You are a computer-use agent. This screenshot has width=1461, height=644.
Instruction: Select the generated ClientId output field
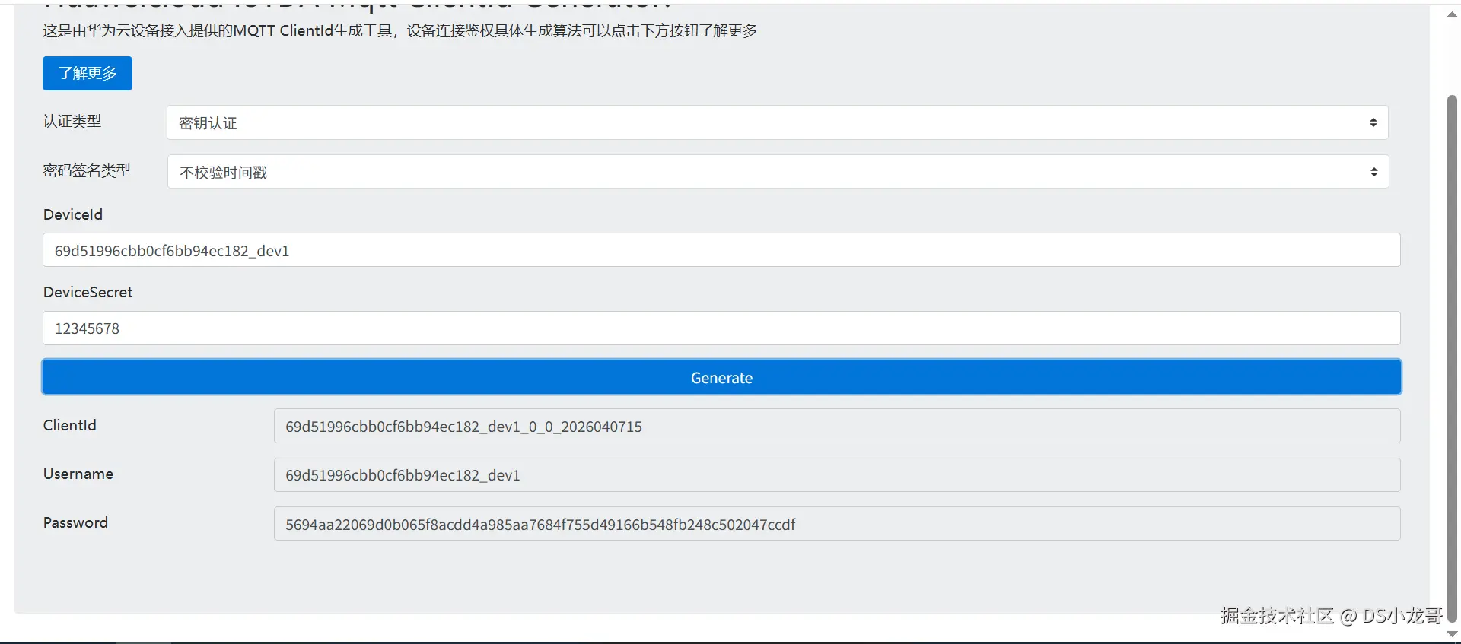[x=837, y=427]
